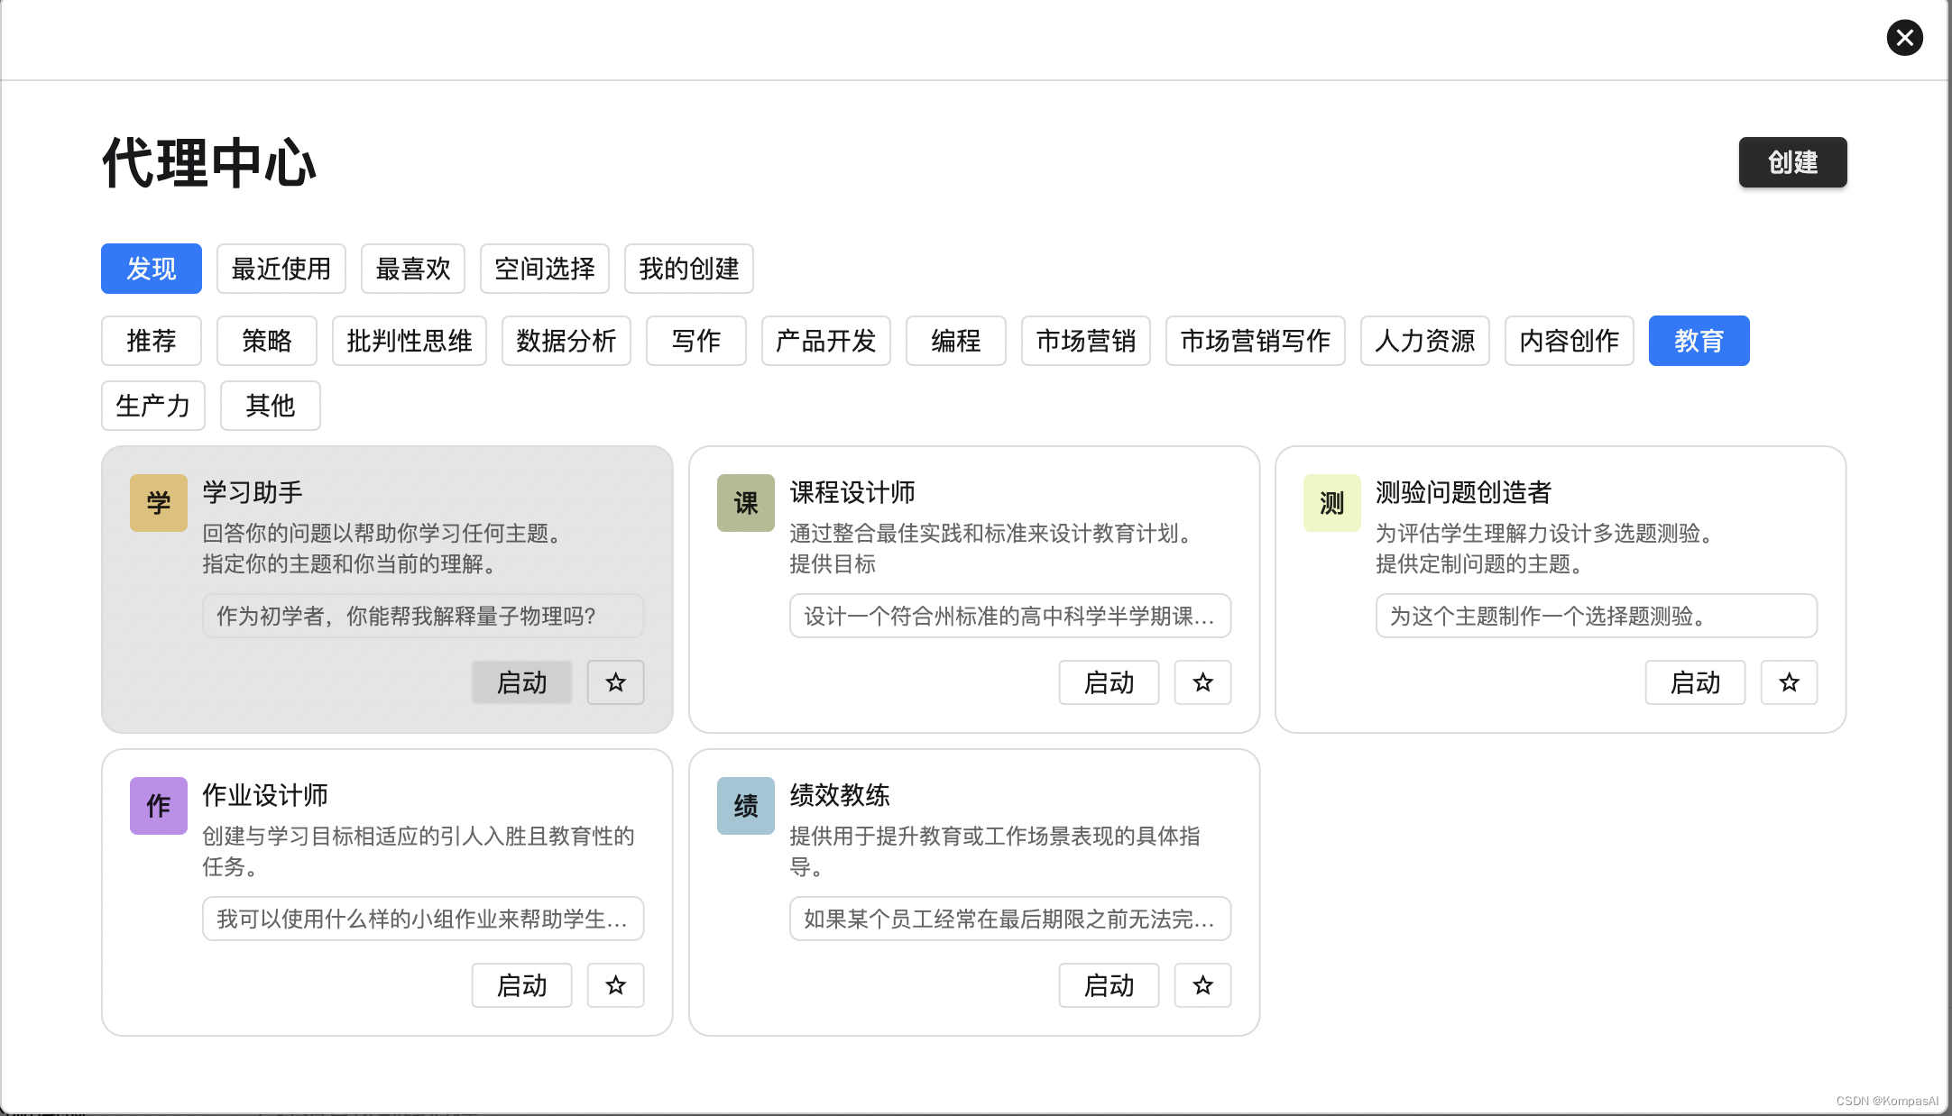
Task: Show the 其他 category
Action: click(271, 406)
